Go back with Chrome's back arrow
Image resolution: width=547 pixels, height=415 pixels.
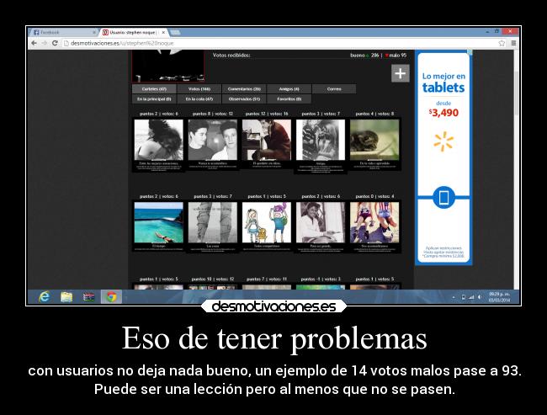point(34,43)
